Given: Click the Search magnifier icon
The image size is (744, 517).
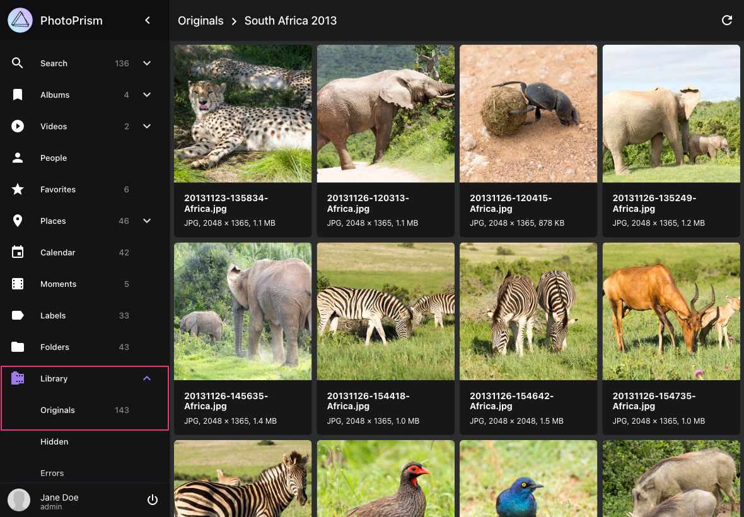Looking at the screenshot, I should pyautogui.click(x=18, y=63).
